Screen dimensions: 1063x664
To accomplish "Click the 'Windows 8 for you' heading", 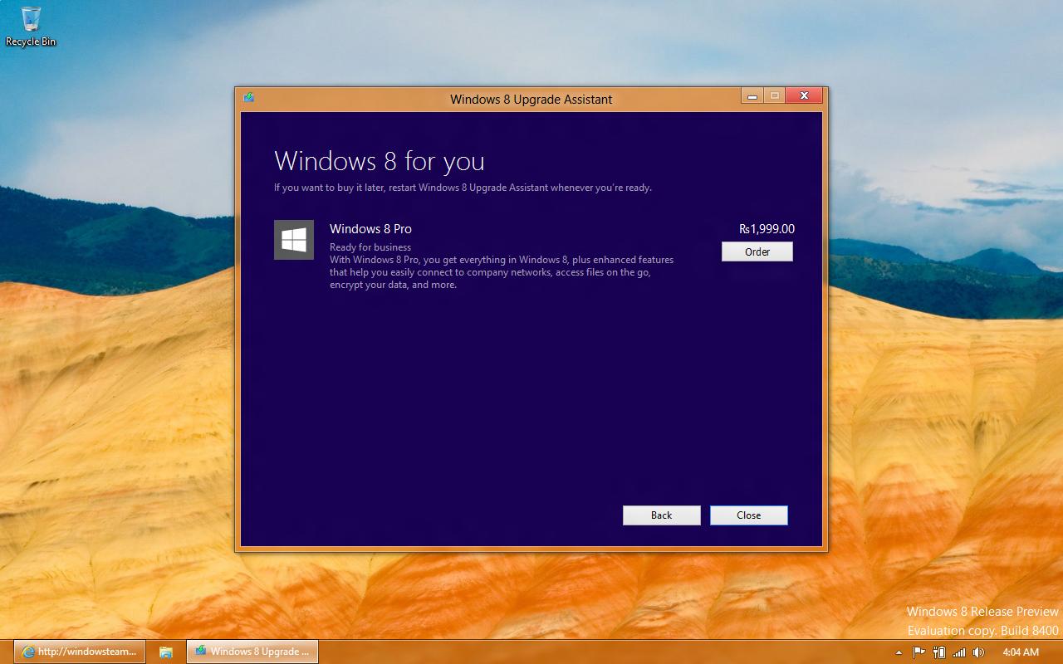I will [380, 161].
